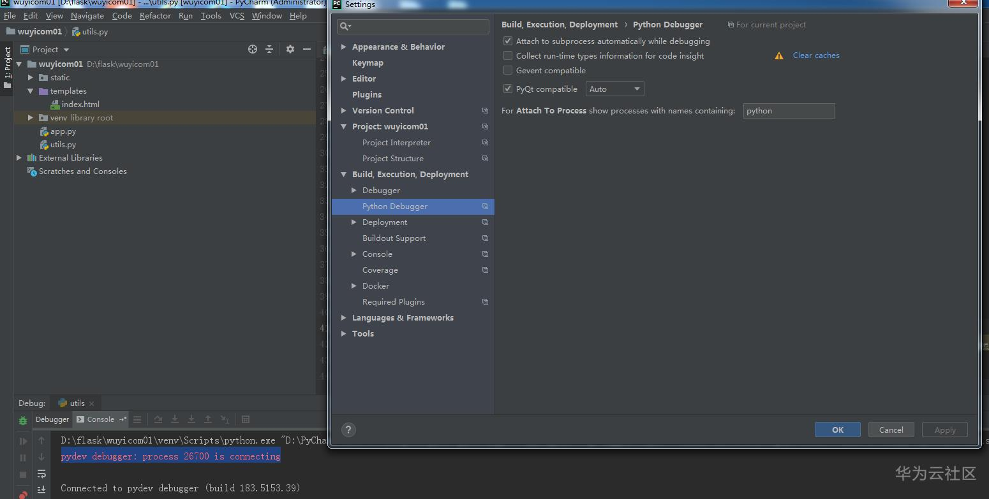Click OK button in Settings
The width and height of the screenshot is (989, 499).
point(838,430)
